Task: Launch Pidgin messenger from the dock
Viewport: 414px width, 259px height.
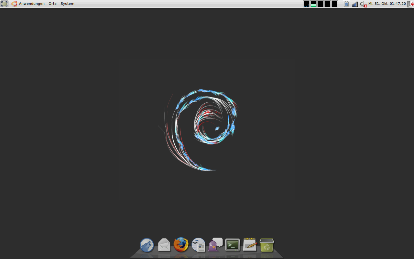Action: point(215,245)
